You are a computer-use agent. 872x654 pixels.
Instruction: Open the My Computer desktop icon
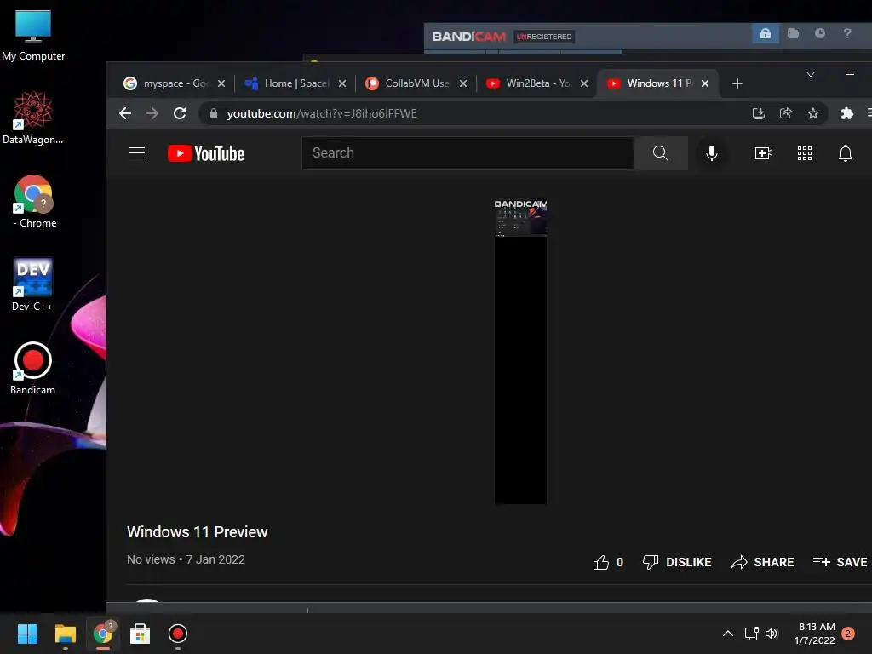click(x=33, y=36)
